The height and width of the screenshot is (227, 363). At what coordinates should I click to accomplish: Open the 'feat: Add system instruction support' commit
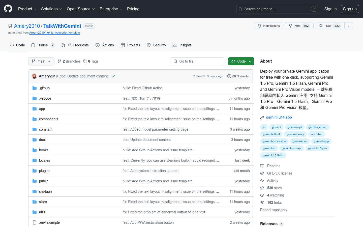point(151,171)
